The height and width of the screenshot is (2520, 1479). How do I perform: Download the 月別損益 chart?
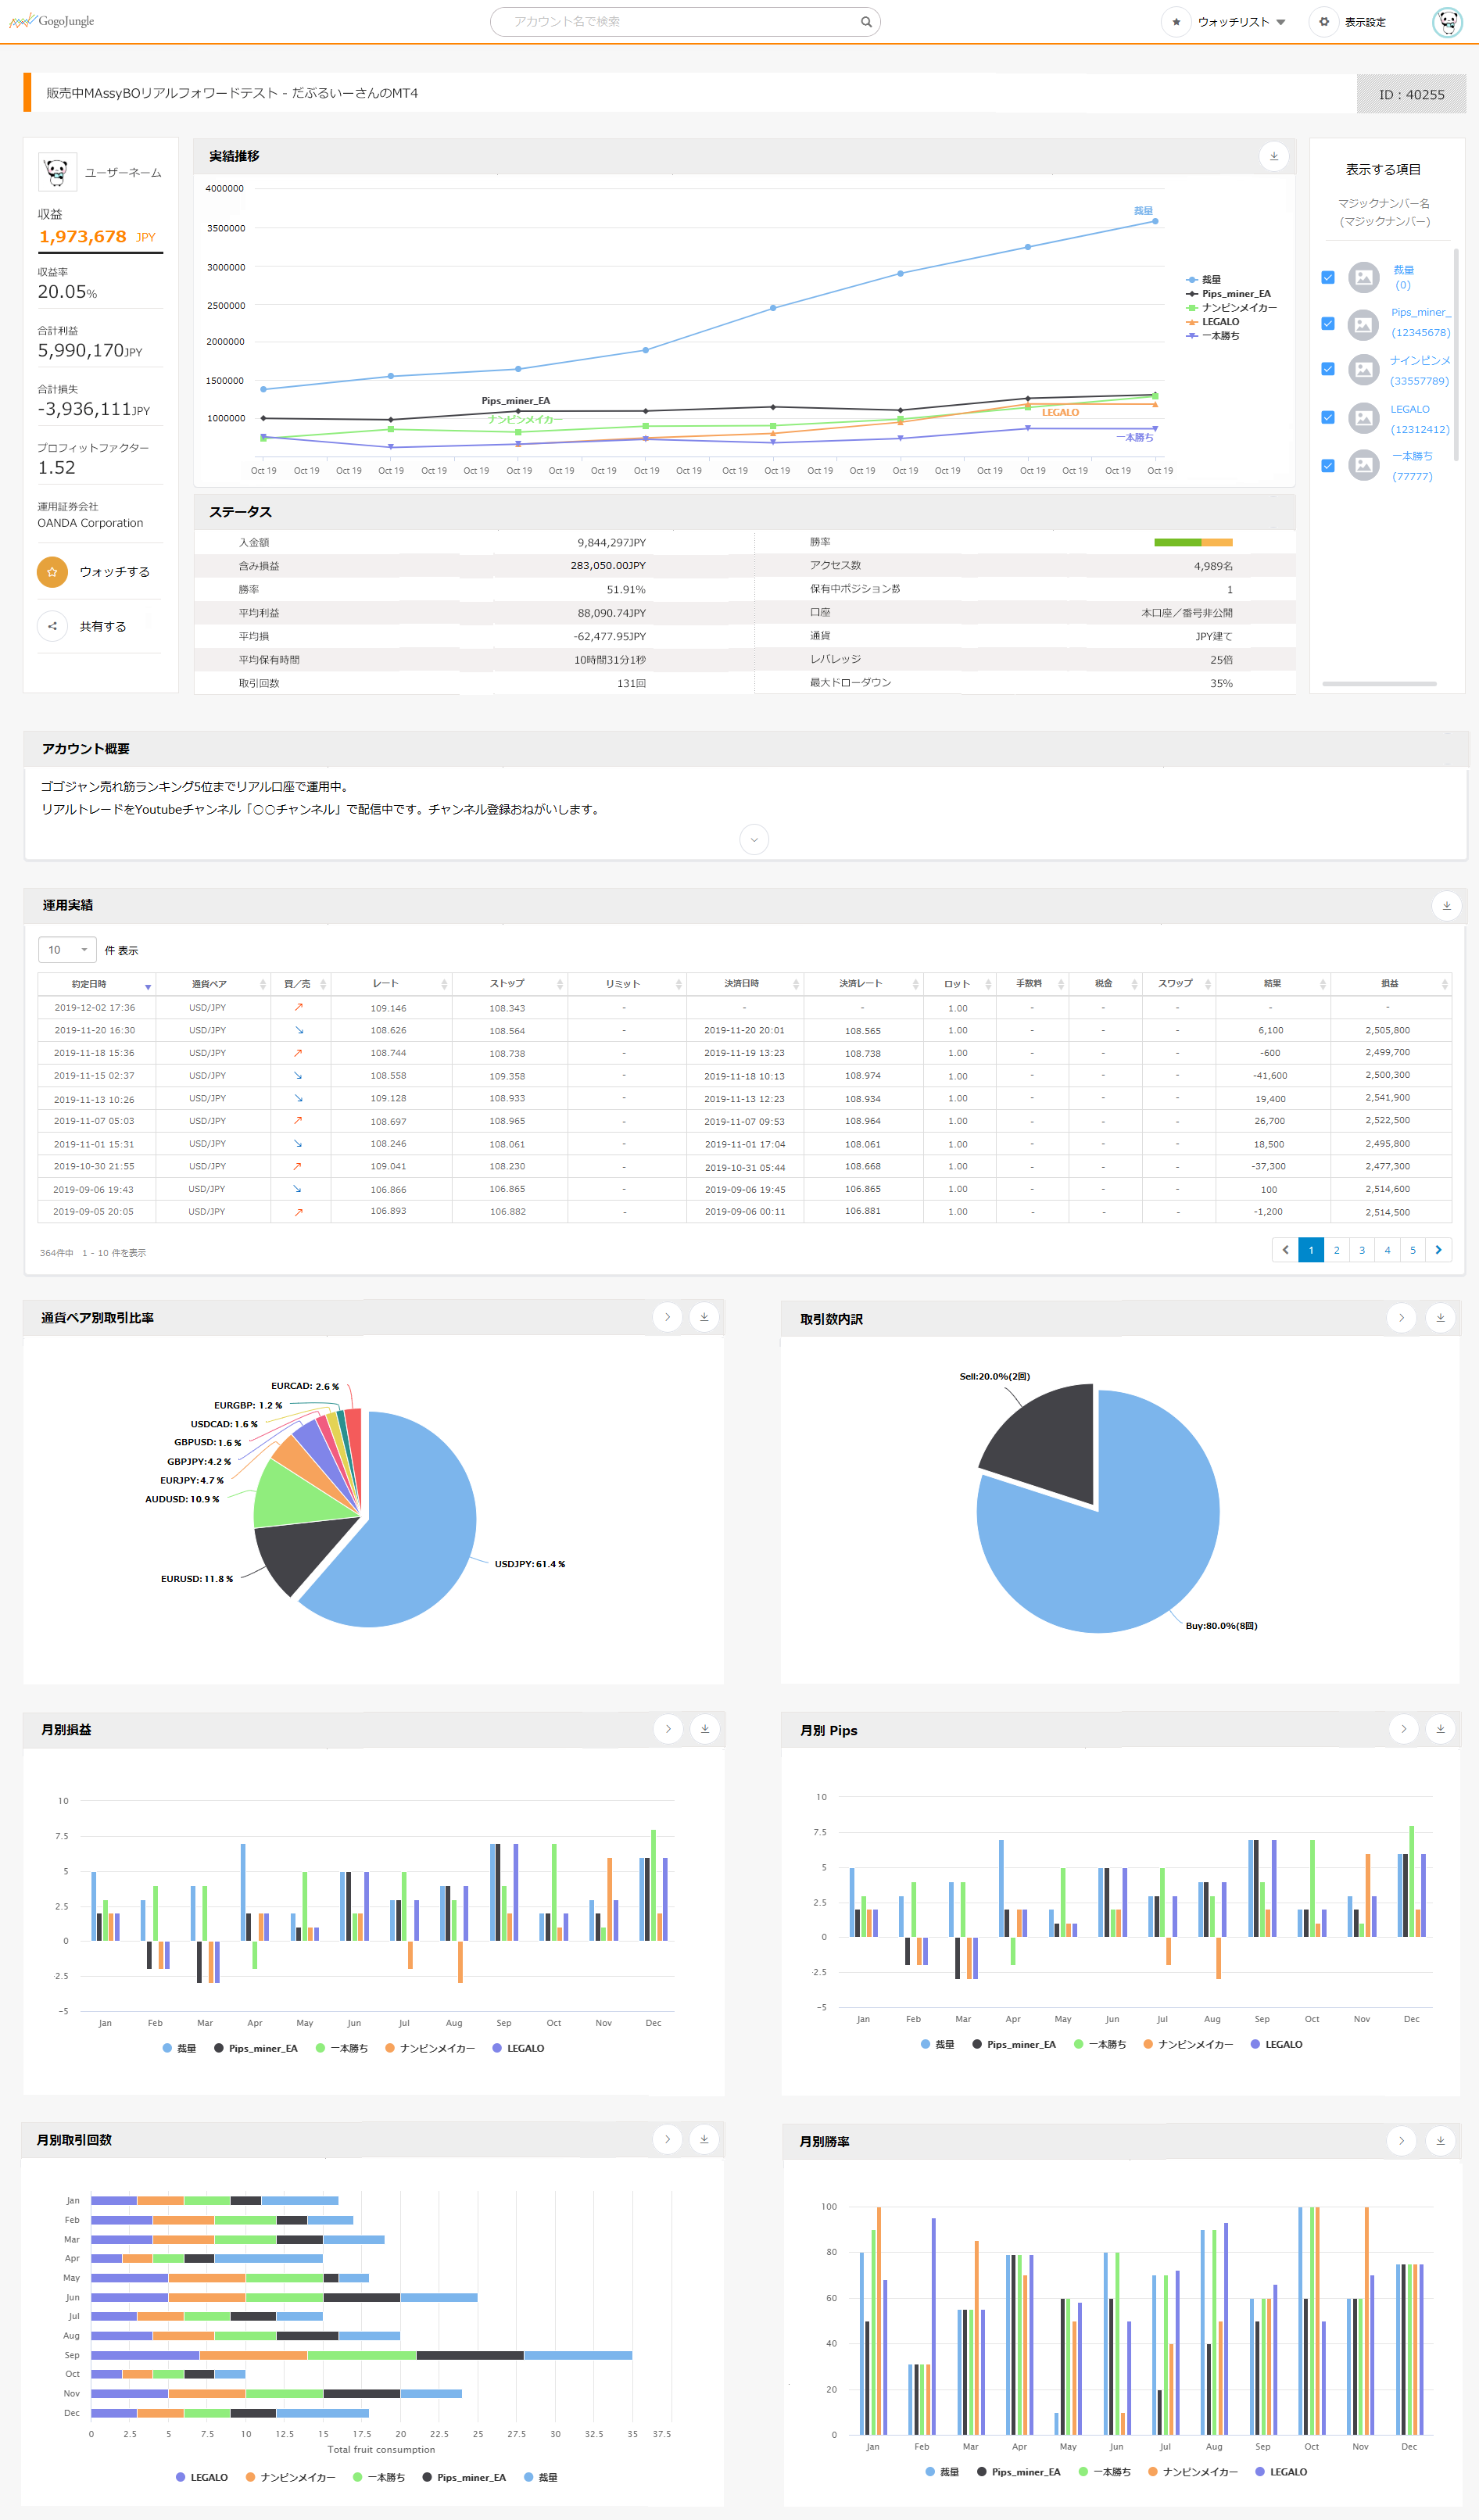point(705,1729)
